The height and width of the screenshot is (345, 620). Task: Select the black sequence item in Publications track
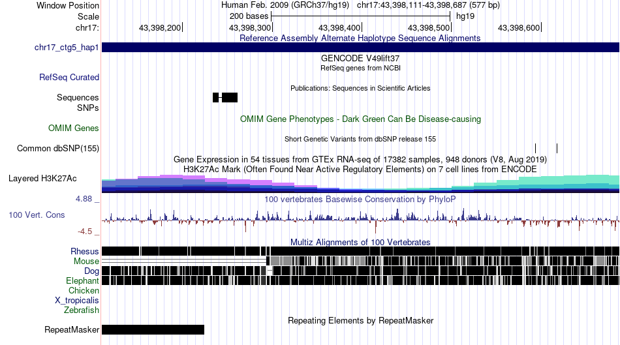pyautogui.click(x=225, y=97)
